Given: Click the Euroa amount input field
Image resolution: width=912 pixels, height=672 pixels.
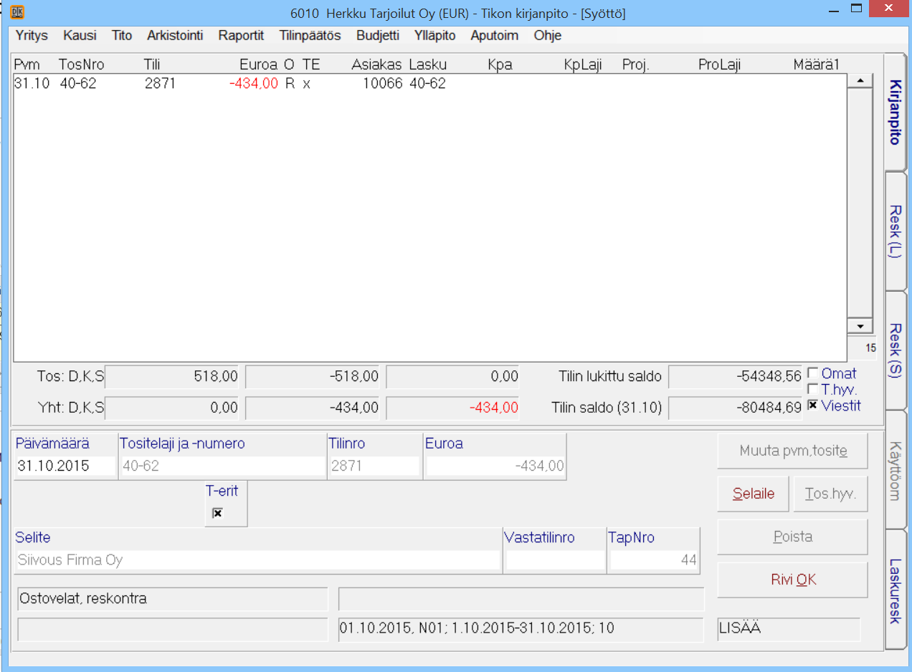Looking at the screenshot, I should point(495,466).
